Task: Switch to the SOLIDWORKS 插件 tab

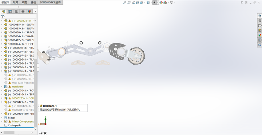Action: [x=50, y=2]
